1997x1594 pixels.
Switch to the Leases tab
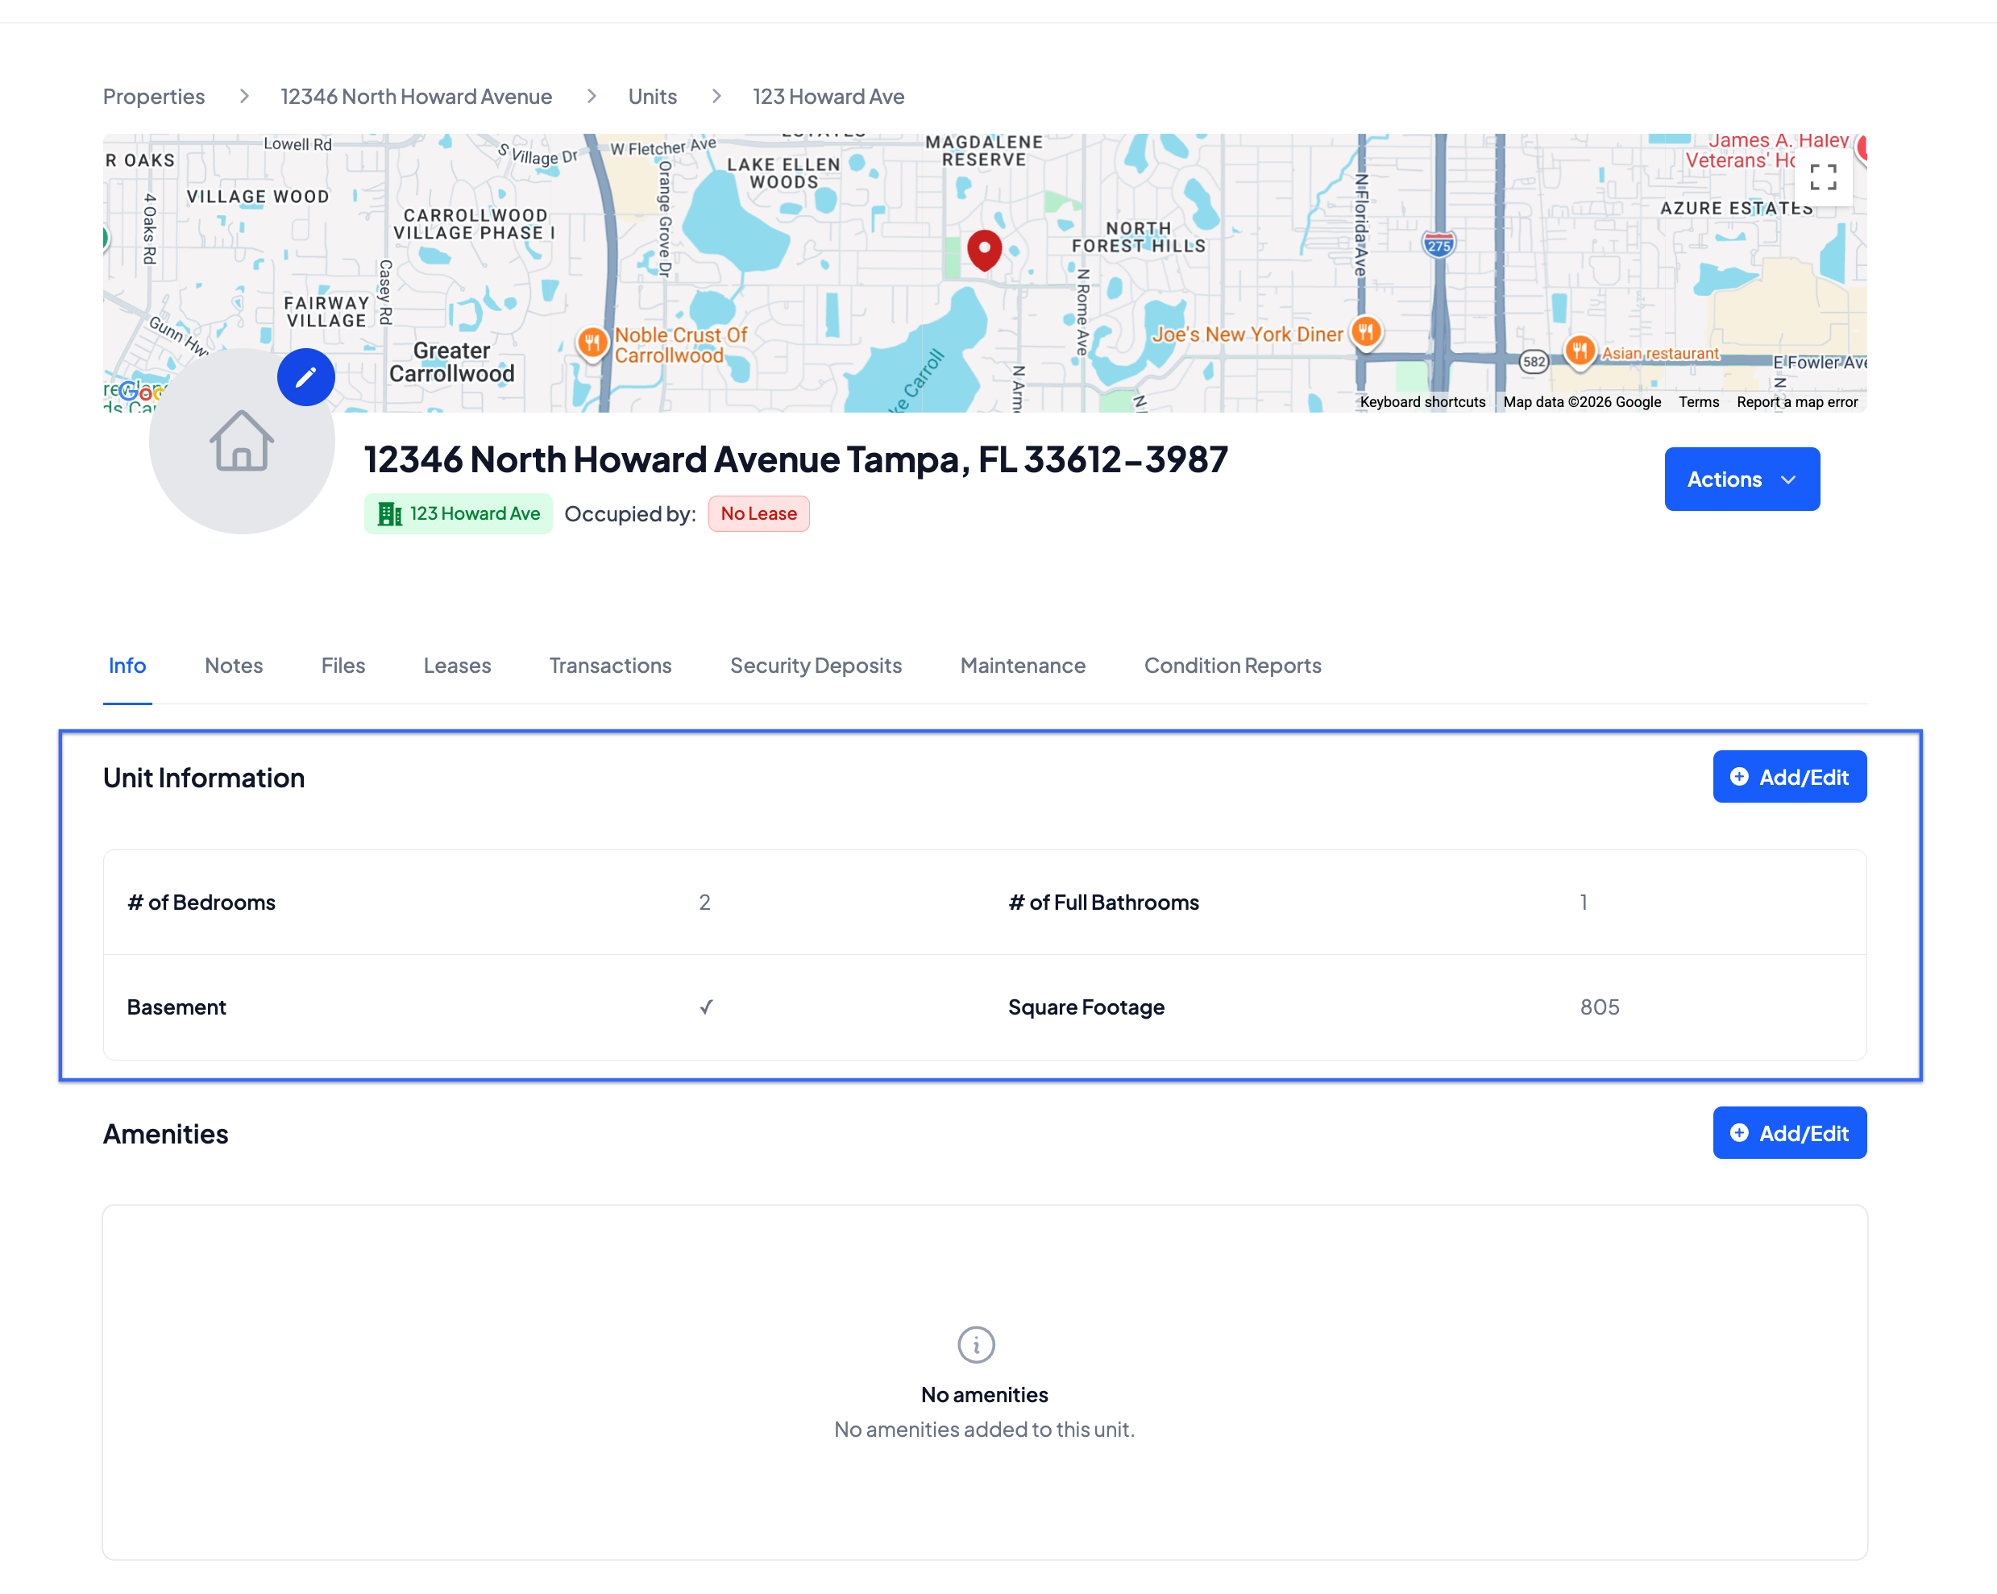point(457,665)
